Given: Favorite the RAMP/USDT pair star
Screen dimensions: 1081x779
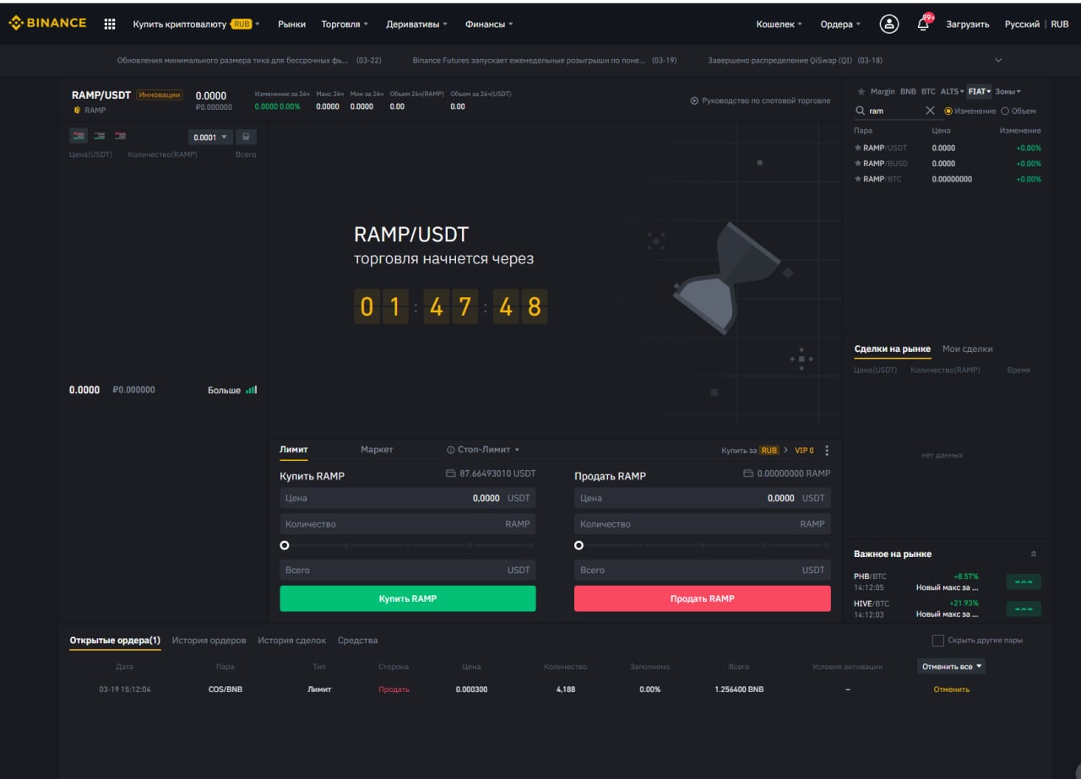Looking at the screenshot, I should coord(858,148).
